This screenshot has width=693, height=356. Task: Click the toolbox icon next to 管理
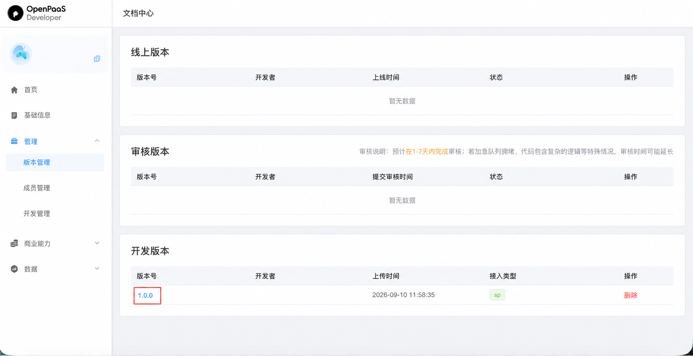14,141
